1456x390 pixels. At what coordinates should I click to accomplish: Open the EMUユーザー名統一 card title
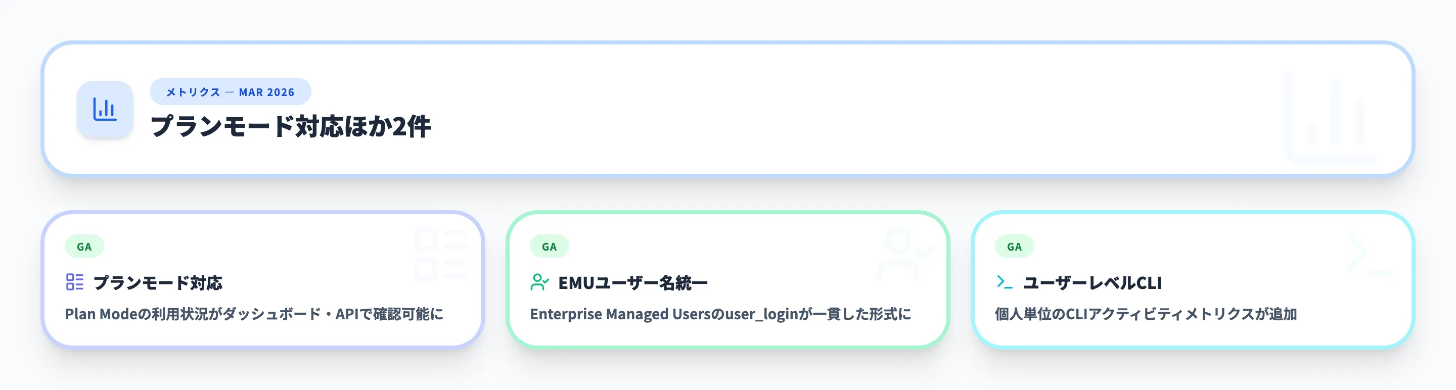[632, 283]
